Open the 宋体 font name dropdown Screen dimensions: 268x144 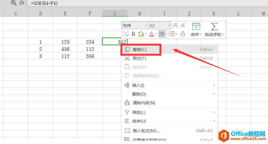pyautogui.click(x=147, y=25)
